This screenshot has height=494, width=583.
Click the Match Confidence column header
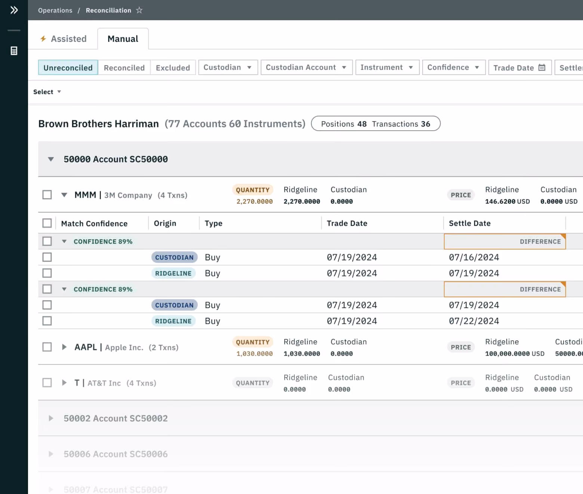[94, 223]
